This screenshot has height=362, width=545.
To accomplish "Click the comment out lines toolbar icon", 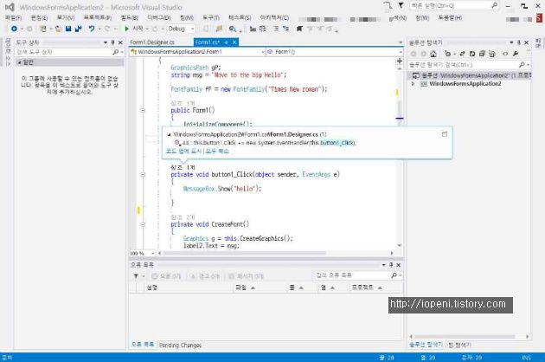I will [x=276, y=29].
